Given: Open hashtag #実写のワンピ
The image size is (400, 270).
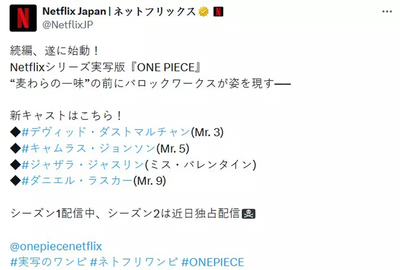Looking at the screenshot, I should [45, 262].
